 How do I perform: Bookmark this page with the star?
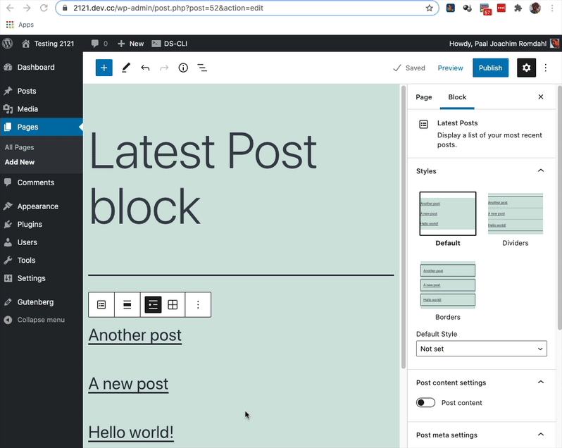coord(430,8)
